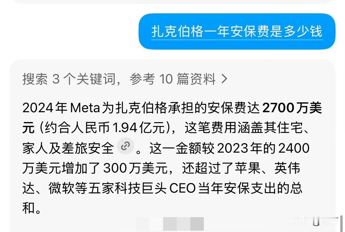Tap the word CEO in the last sentence
345x232 pixels.
[182, 188]
